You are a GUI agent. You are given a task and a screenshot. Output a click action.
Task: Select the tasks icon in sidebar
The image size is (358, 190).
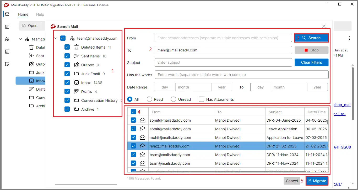coord(7,52)
